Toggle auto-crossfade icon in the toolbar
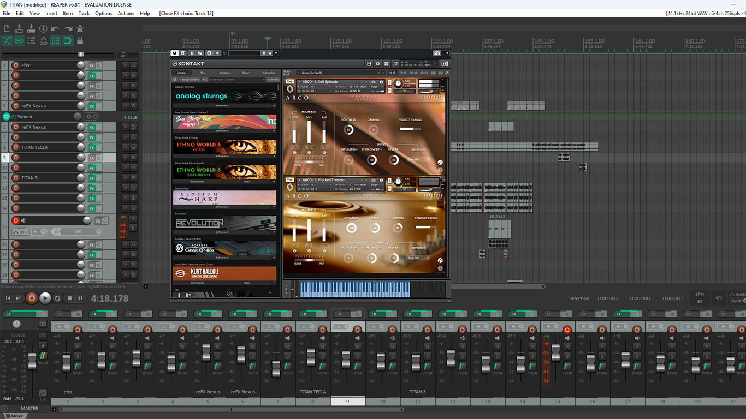The image size is (746, 419). click(7, 40)
